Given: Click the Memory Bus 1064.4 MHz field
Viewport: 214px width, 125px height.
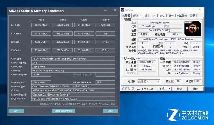Looking at the screenshot, I should pos(41,82).
